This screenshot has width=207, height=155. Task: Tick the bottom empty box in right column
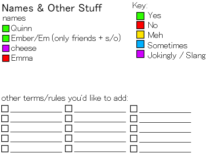click(x=134, y=149)
